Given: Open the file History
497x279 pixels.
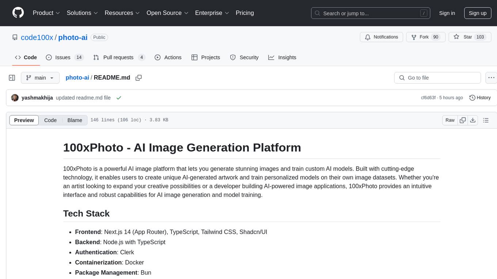Looking at the screenshot, I should pos(480,98).
